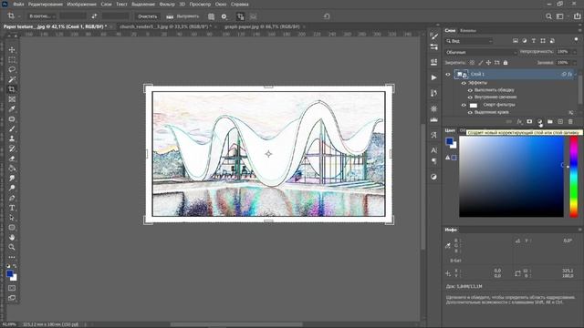Open the Character panel icon
The width and height of the screenshot is (584, 328).
(434, 150)
